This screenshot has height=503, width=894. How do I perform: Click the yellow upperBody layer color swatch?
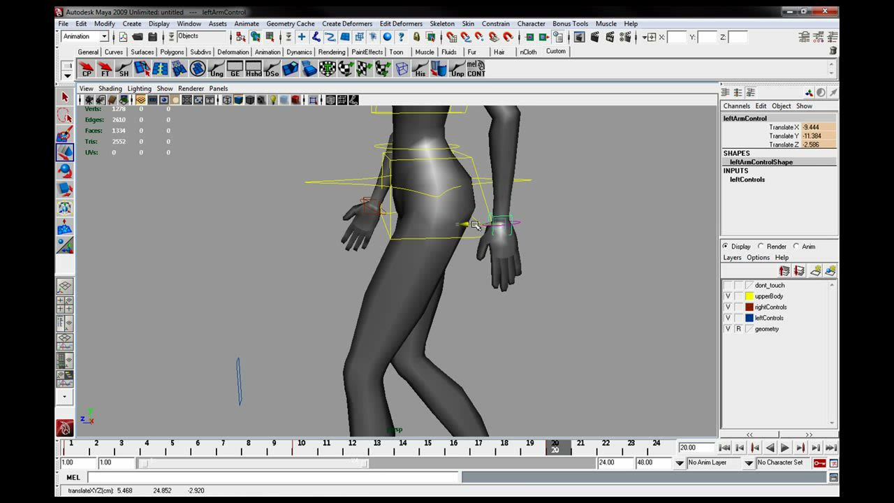click(x=749, y=296)
